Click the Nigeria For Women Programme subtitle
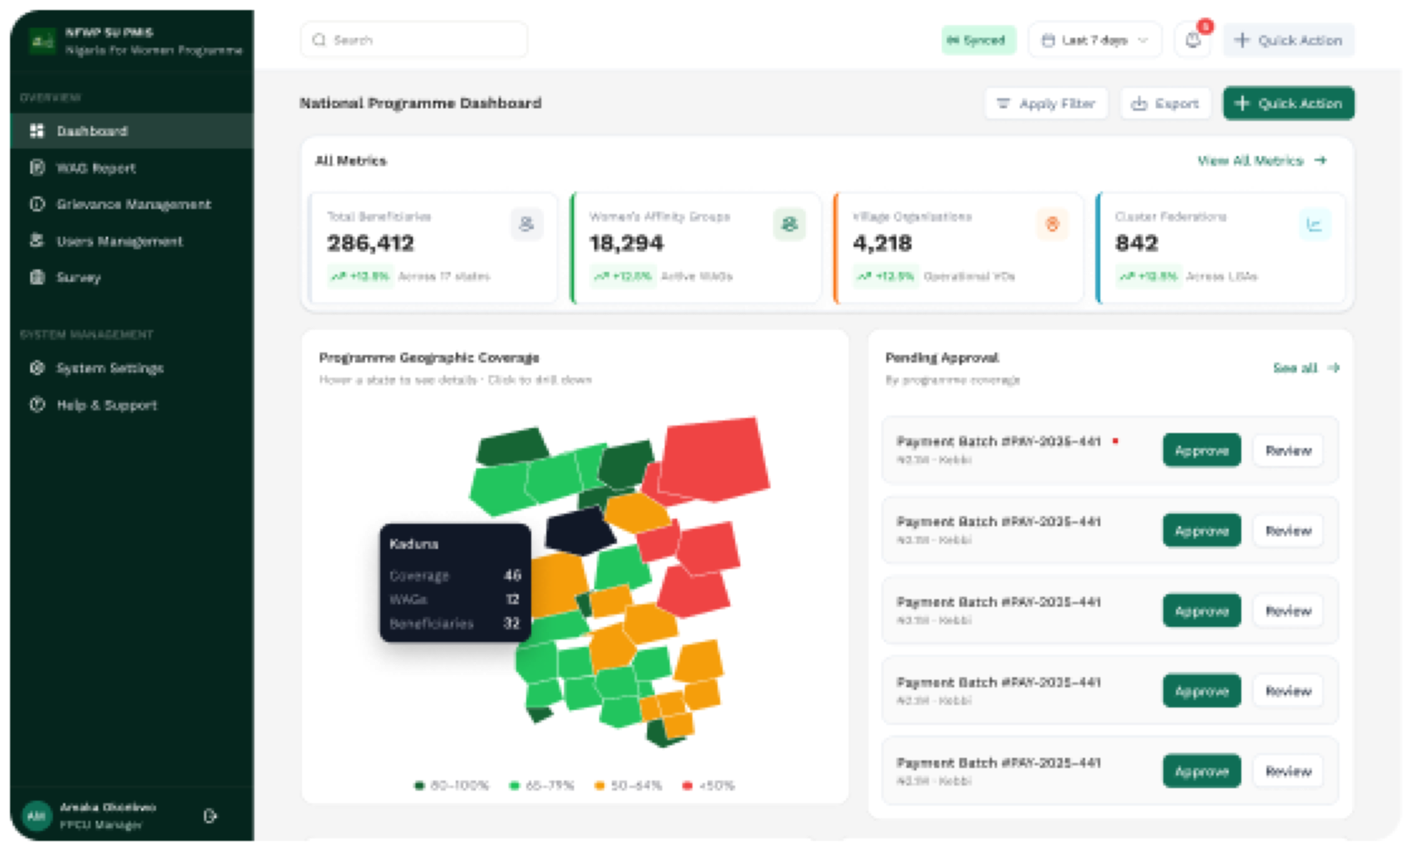The height and width of the screenshot is (851, 1405). pyautogui.click(x=154, y=50)
